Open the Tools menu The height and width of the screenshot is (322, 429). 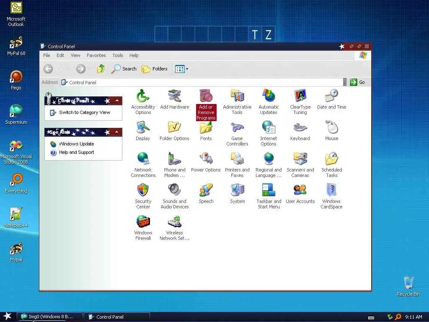[118, 55]
